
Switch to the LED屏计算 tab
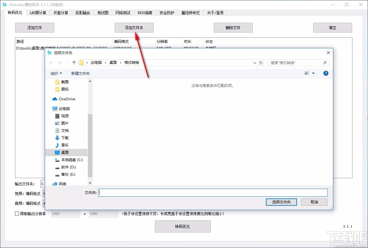tap(38, 13)
